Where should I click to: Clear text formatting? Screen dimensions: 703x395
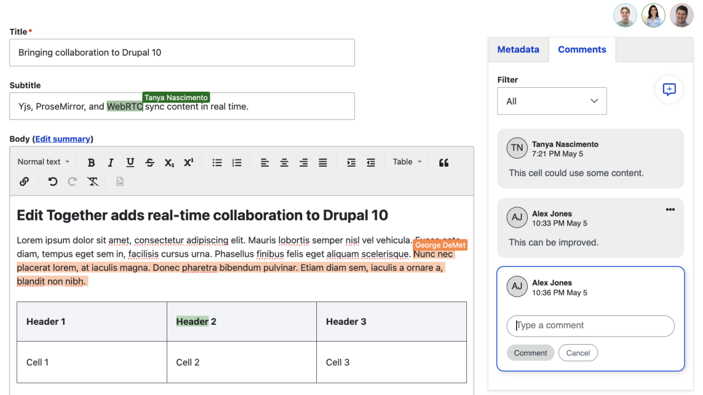click(x=93, y=181)
